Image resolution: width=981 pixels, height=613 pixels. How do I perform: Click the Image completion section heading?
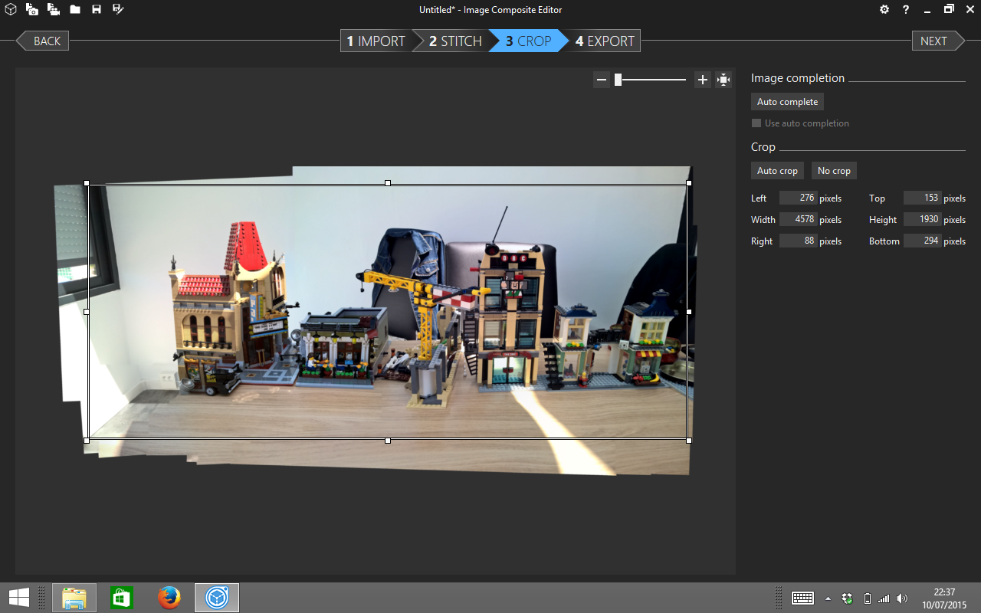[798, 78]
